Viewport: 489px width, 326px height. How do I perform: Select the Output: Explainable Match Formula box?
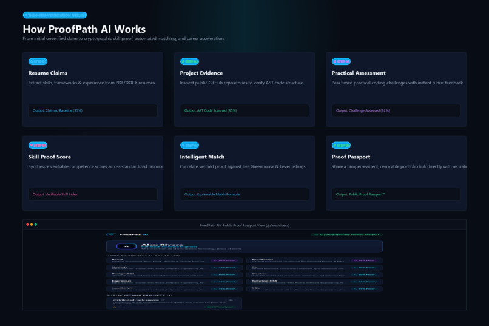pyautogui.click(x=244, y=194)
